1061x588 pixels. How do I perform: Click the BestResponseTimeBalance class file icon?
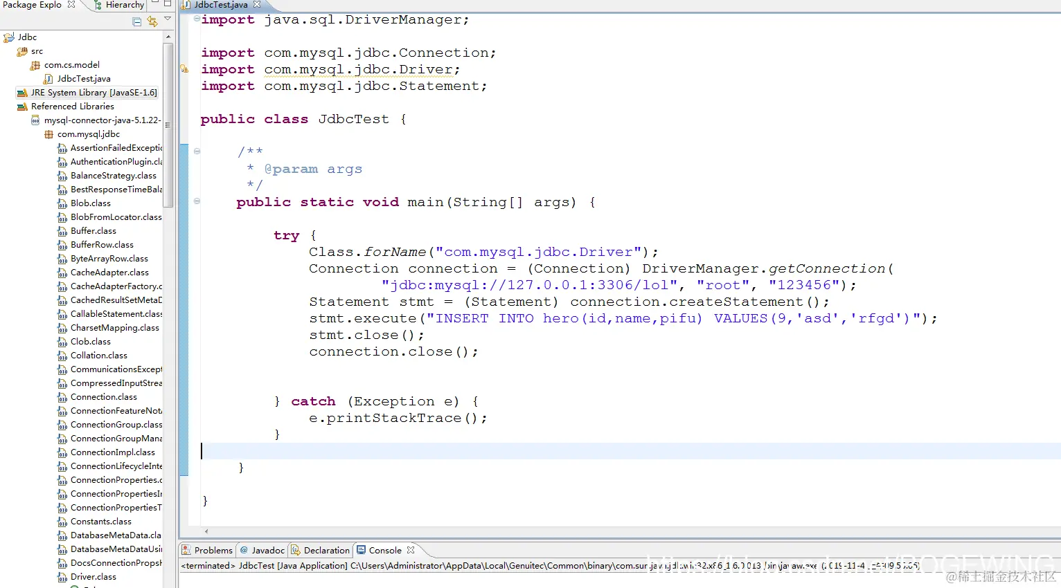62,190
